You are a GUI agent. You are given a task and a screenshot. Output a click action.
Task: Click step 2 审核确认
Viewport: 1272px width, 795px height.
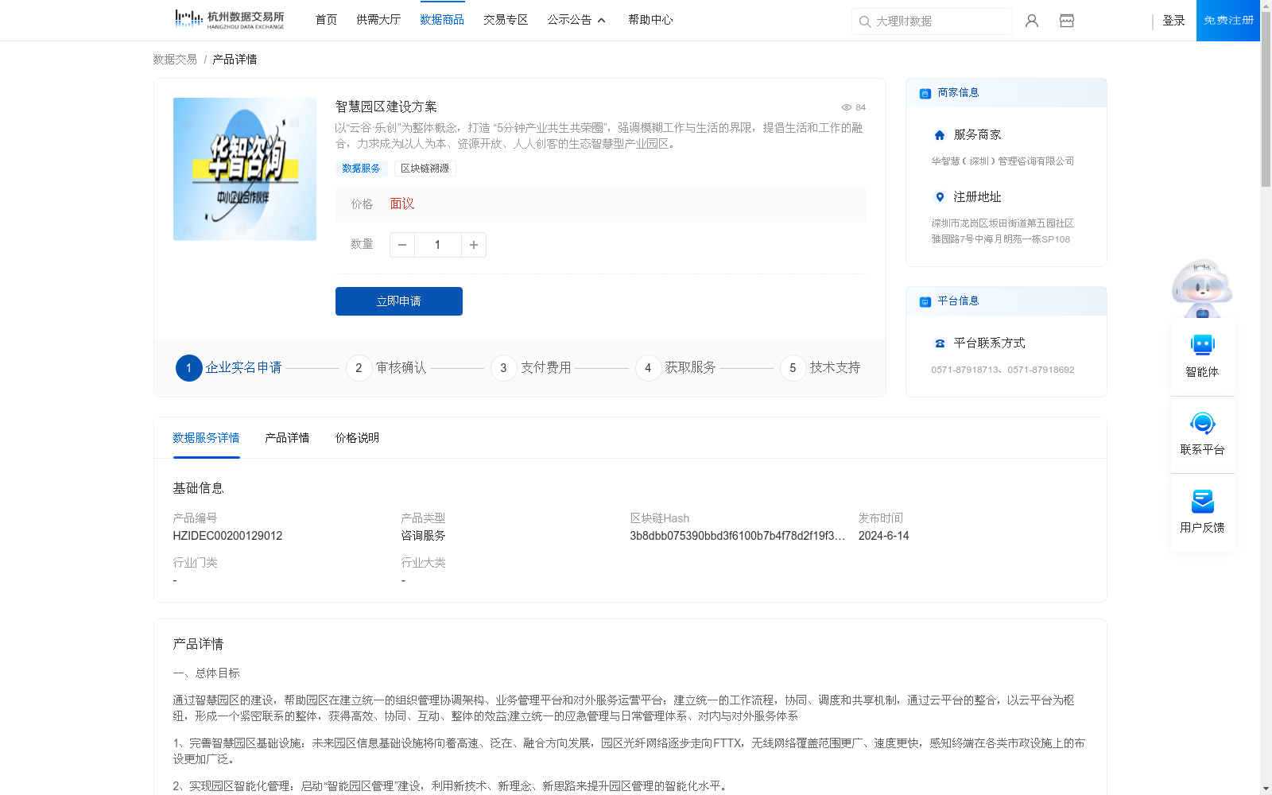(387, 368)
